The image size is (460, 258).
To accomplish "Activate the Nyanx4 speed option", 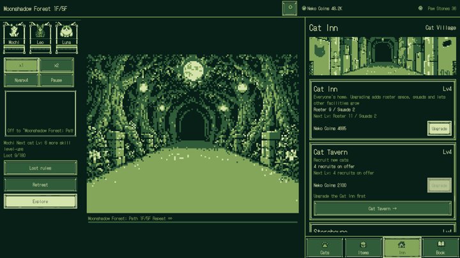I will tap(21, 80).
